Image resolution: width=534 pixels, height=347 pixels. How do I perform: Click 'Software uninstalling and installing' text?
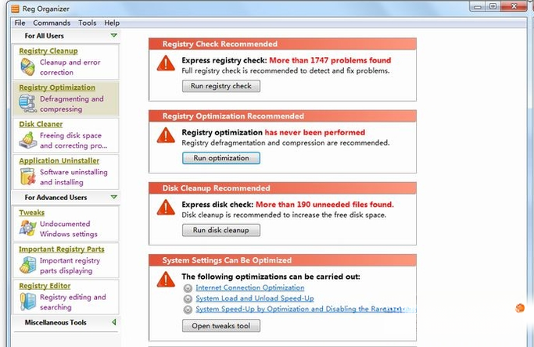[73, 177]
